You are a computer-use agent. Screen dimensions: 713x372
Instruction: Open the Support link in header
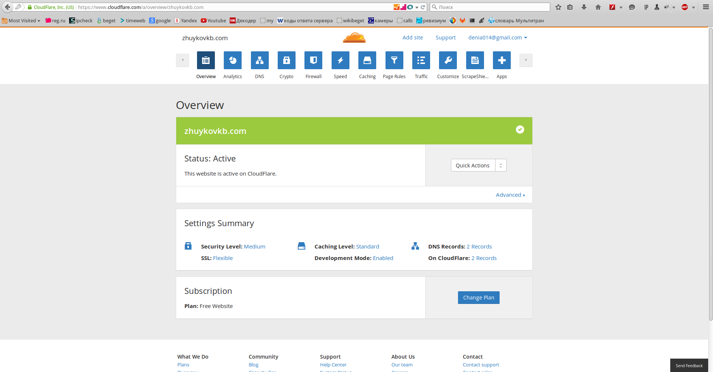tap(446, 38)
